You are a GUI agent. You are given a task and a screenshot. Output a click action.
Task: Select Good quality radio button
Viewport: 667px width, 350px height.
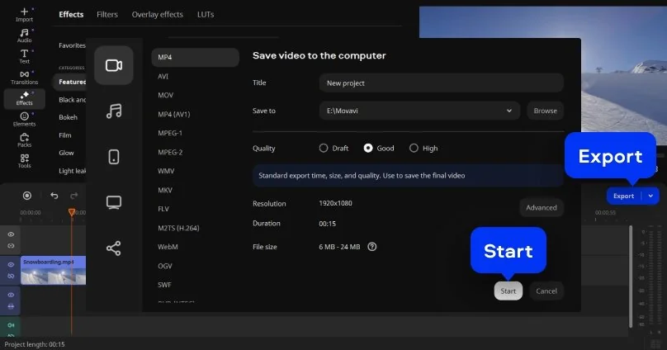(368, 149)
